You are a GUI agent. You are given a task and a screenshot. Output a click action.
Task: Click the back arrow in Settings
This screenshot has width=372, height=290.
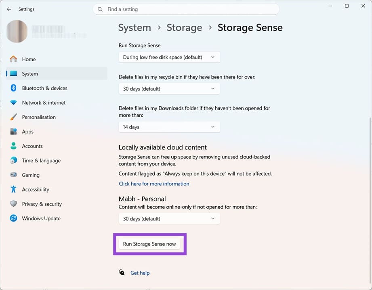coord(9,9)
